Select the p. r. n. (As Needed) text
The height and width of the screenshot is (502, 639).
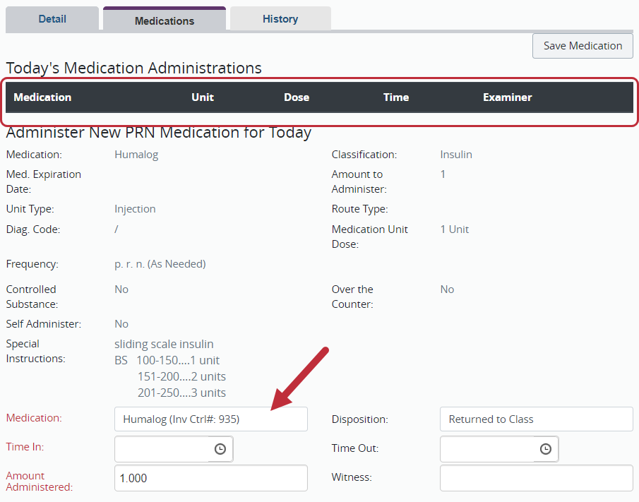click(160, 264)
